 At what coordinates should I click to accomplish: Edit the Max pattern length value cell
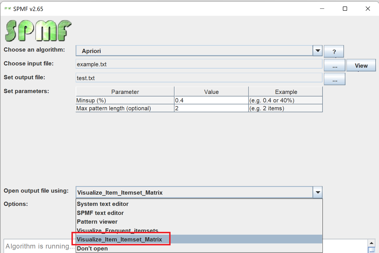click(211, 108)
